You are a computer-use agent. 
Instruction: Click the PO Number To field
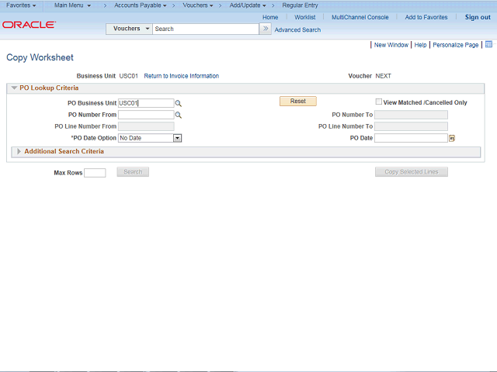pyautogui.click(x=411, y=115)
